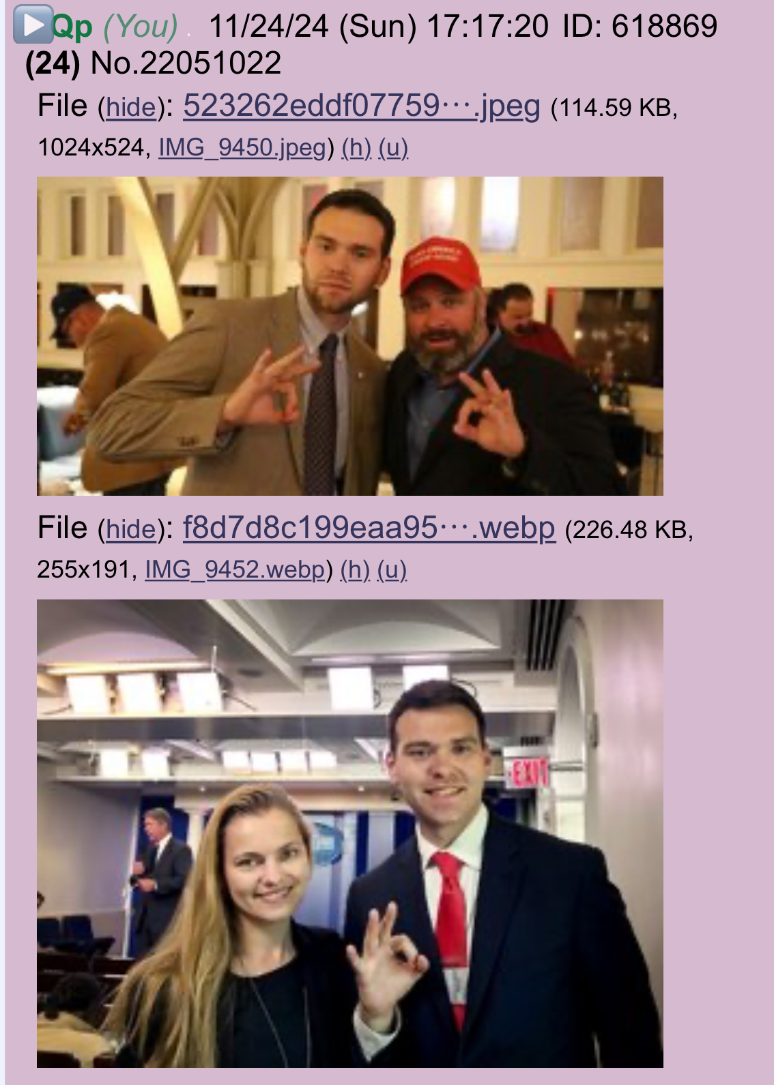774x1085 pixels.
Task: Click the (24) post count
Action: click(x=53, y=63)
